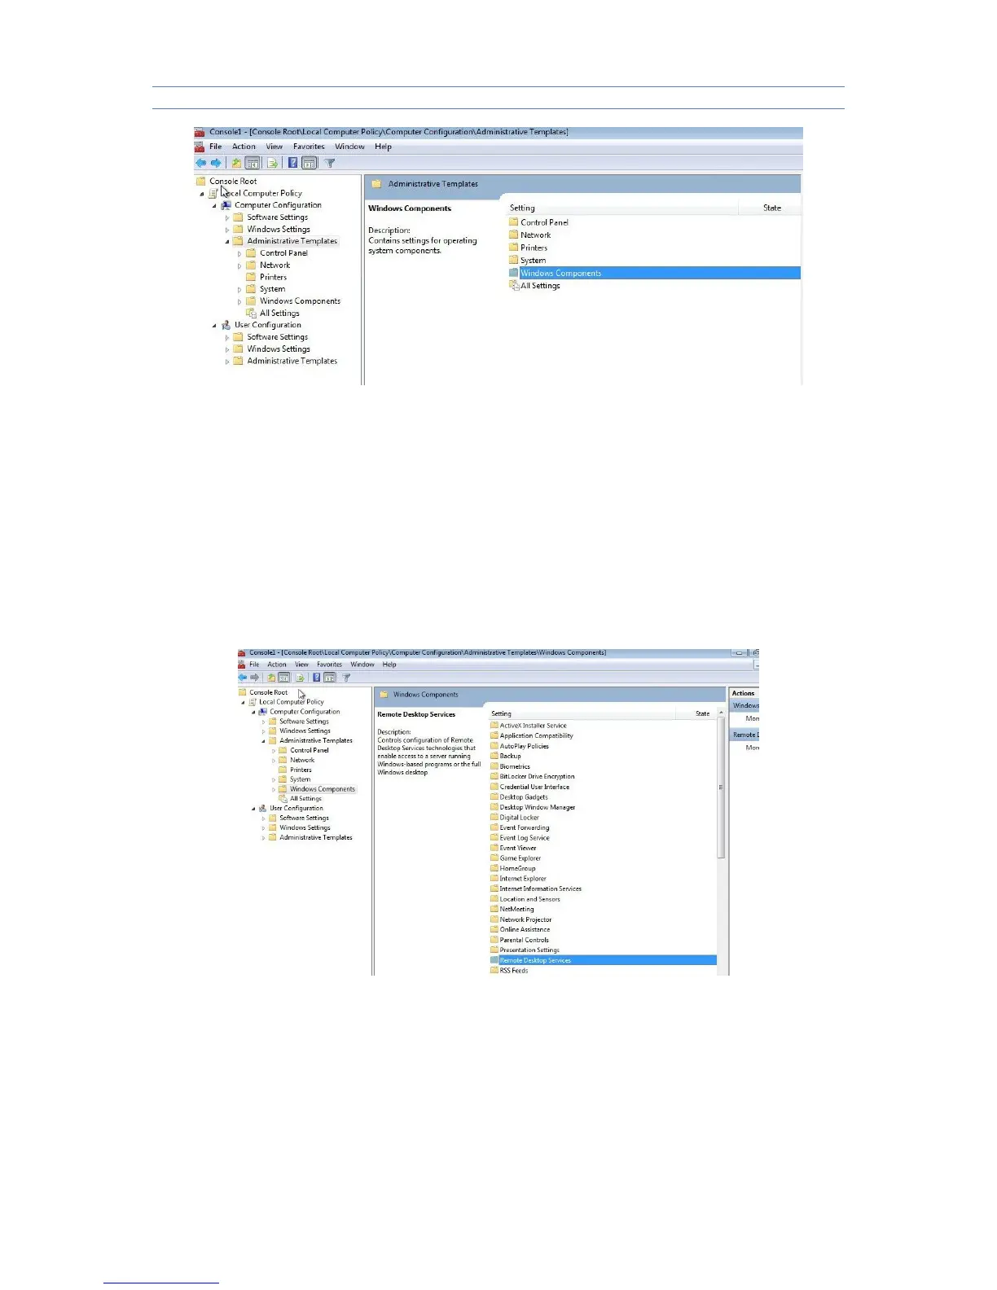This screenshot has width=997, height=1290.
Task: Toggle Show/Hide Action Pane icon, Administrative Templates console
Action: click(310, 163)
